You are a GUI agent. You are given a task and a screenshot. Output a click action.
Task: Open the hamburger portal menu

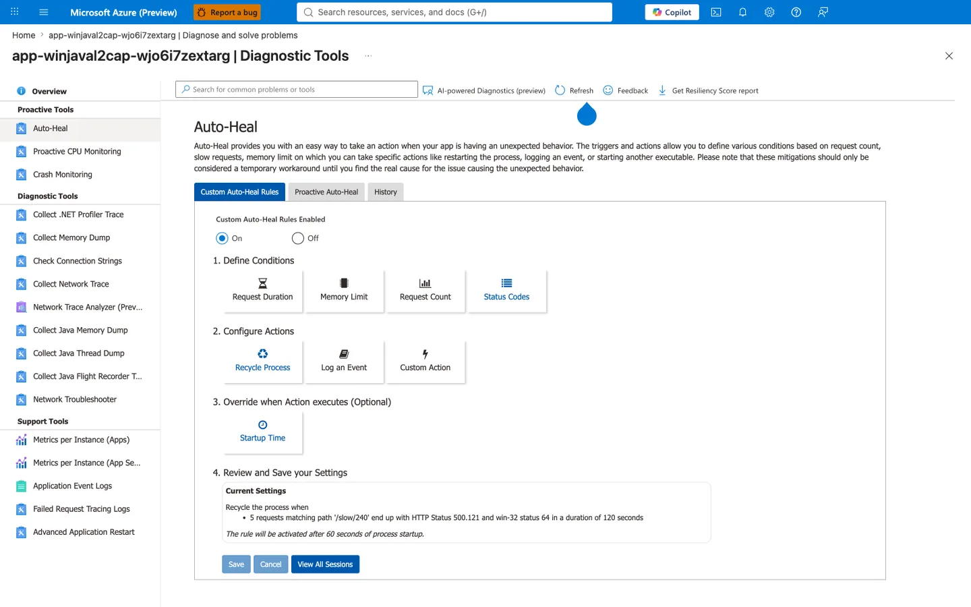[44, 12]
